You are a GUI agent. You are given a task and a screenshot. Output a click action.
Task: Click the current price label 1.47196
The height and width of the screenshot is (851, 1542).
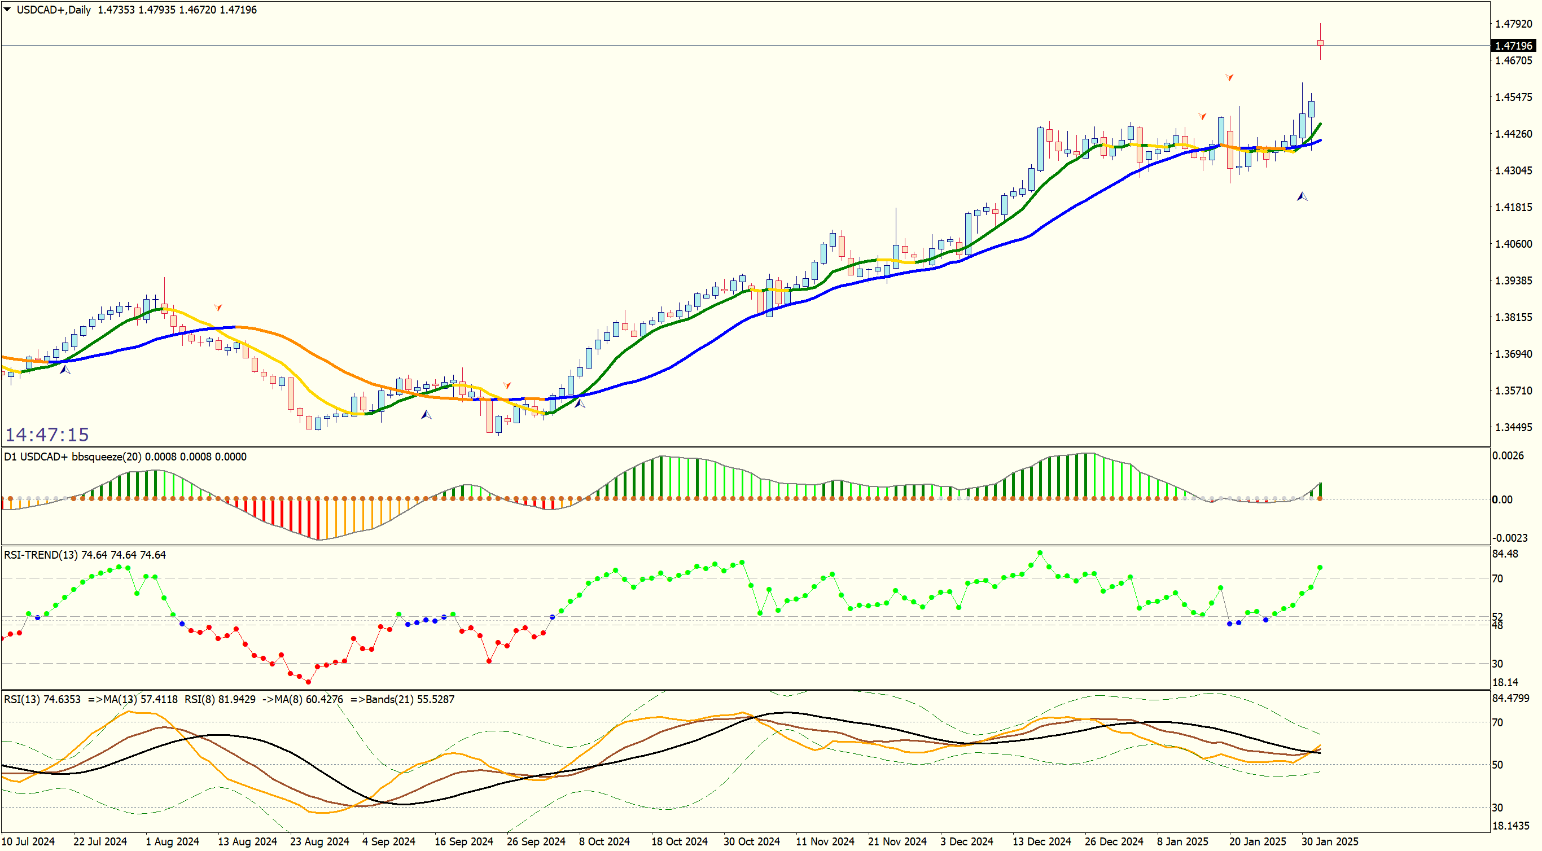click(x=1513, y=46)
